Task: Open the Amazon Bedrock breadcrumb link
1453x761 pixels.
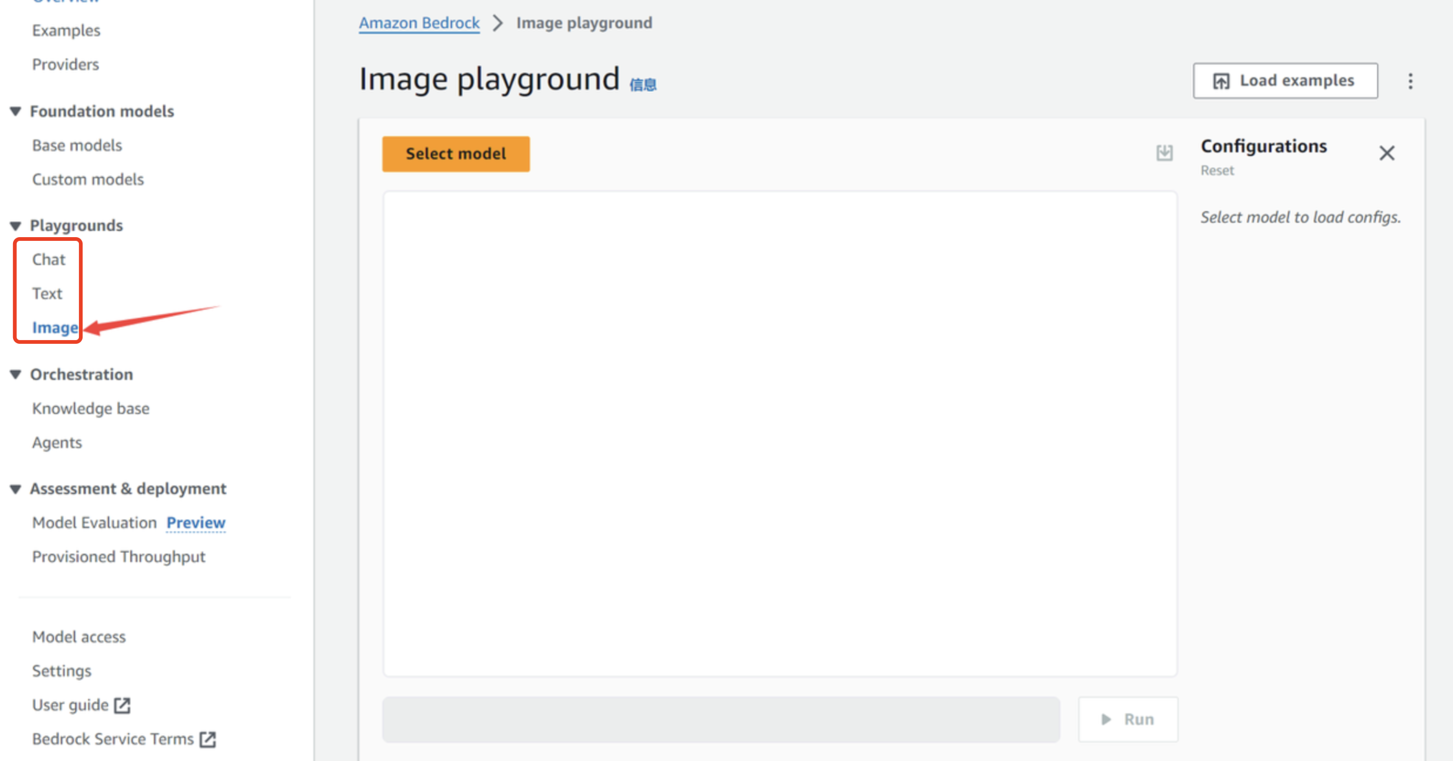Action: point(419,23)
